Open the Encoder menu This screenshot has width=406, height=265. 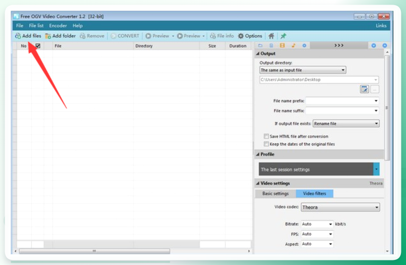[58, 26]
